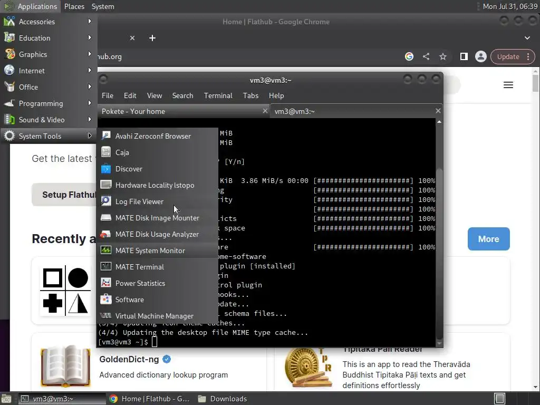
Task: Open Flathub hamburger menu
Action: tap(508, 85)
